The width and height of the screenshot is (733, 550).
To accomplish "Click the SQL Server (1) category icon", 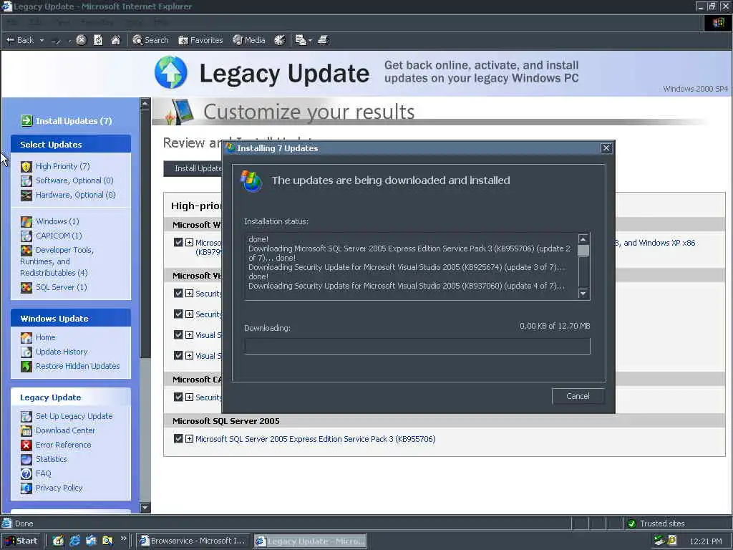I will tap(26, 288).
